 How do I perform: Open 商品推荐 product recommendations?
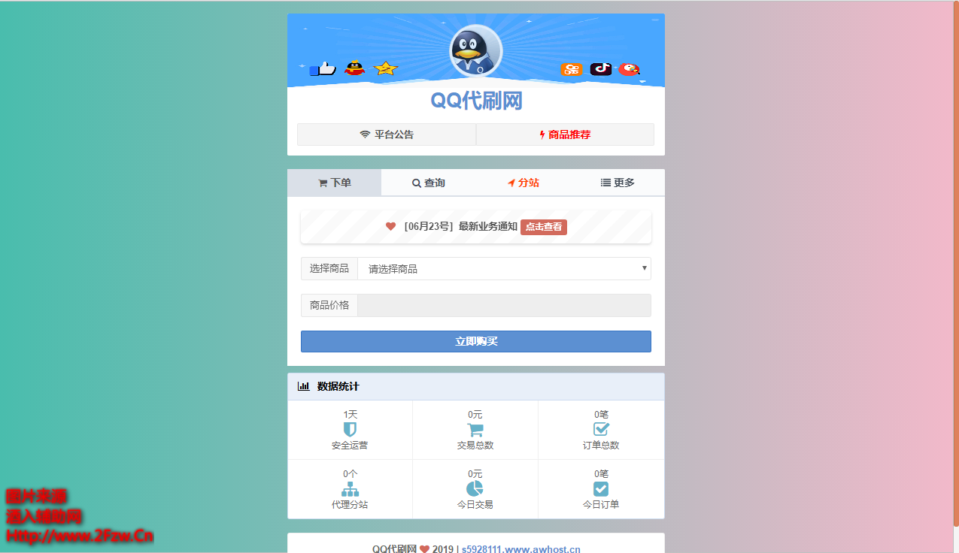tap(565, 134)
